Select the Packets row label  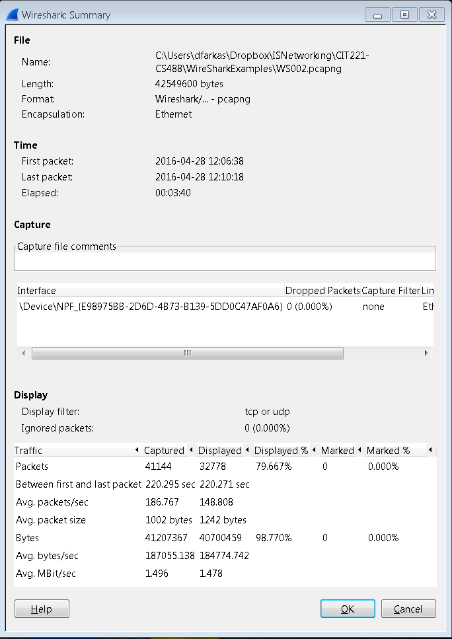(x=32, y=467)
